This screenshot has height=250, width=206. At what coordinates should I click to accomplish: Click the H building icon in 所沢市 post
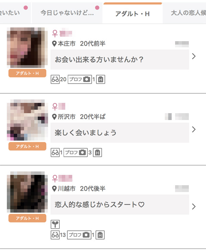click(98, 153)
